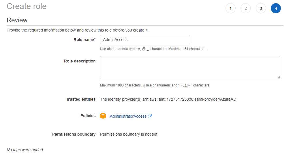289x155 pixels.
Task: Open the AdministratorAccess policy link
Action: pyautogui.click(x=128, y=116)
